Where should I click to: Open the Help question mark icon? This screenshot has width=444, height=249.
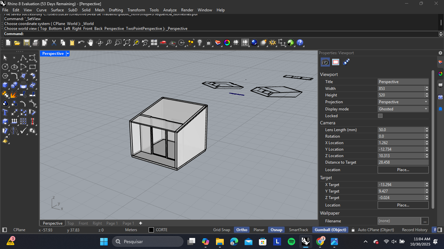[300, 43]
